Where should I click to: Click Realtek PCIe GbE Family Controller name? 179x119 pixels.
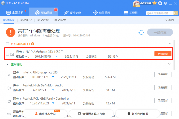46,99
